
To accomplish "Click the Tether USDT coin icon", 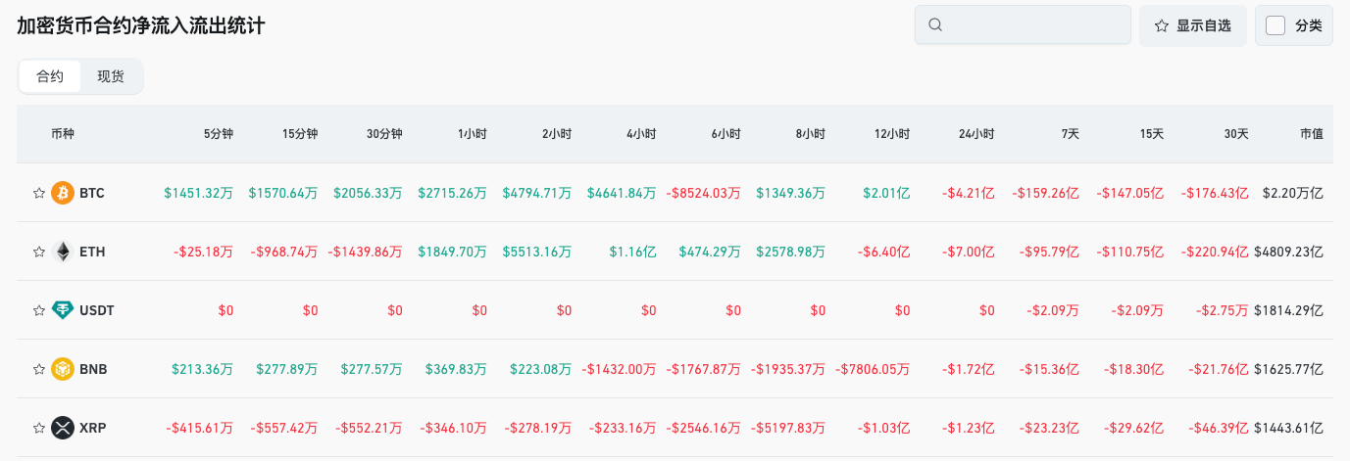I will (63, 310).
